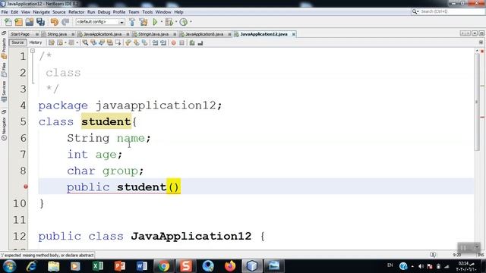Image resolution: width=486 pixels, height=273 pixels.
Task: Open the Projects side panel
Action: pyautogui.click(x=4, y=49)
